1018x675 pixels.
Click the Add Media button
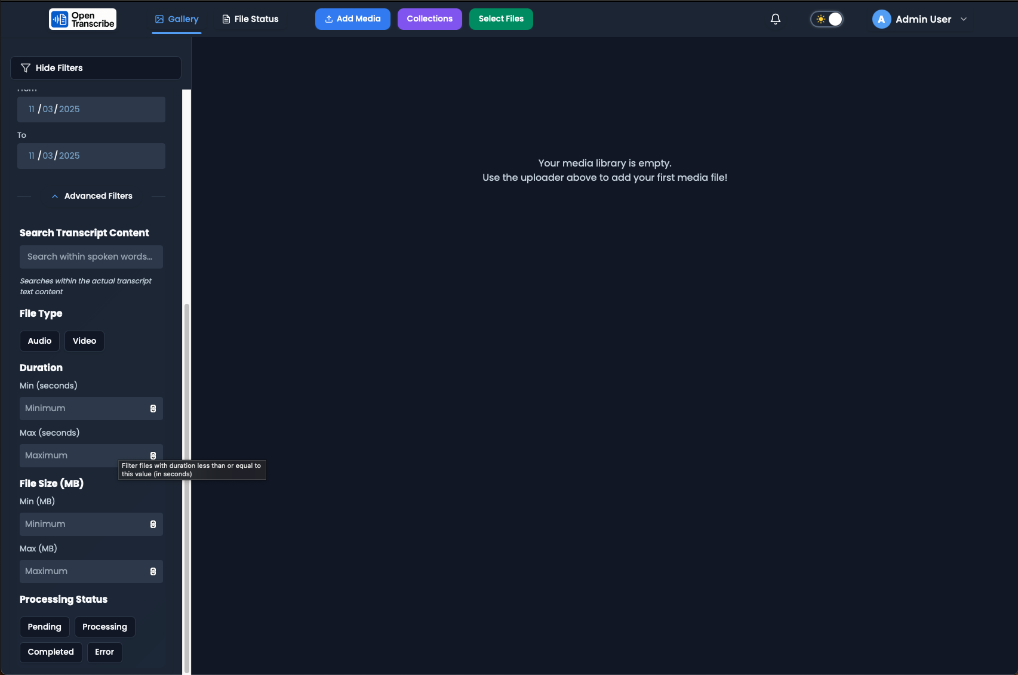tap(353, 19)
